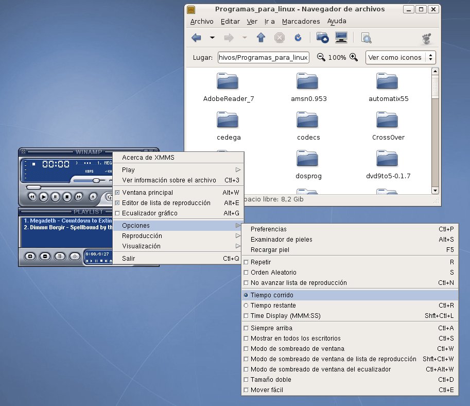Image resolution: width=470 pixels, height=406 pixels.
Task: Click 'Recargar piel' entry
Action: coord(350,250)
